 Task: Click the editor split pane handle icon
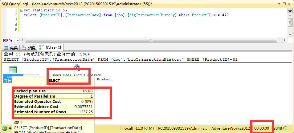pyautogui.click(x=290, y=10)
